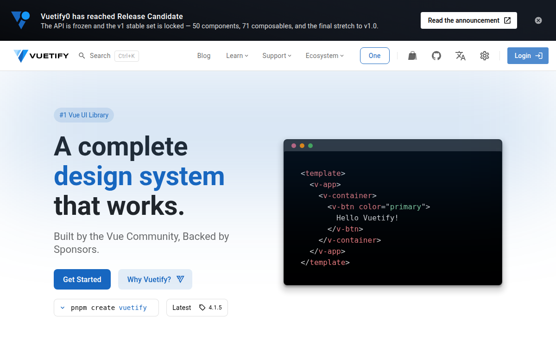Screen dimensions: 556x348
Task: Open the Blog page
Action: click(x=204, y=56)
